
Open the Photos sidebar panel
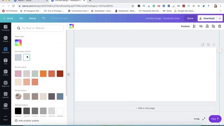(6, 39)
